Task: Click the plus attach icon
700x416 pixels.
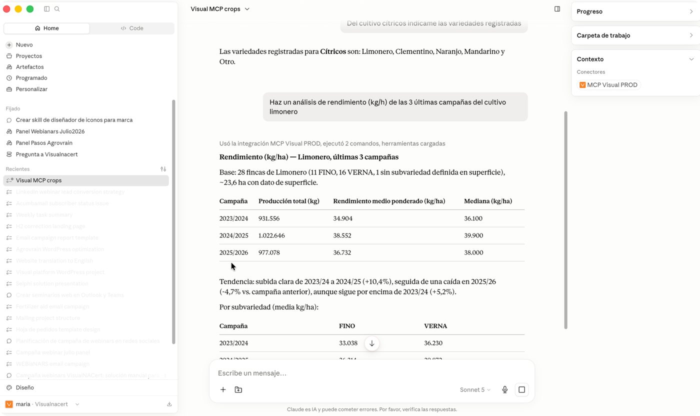Action: [223, 389]
